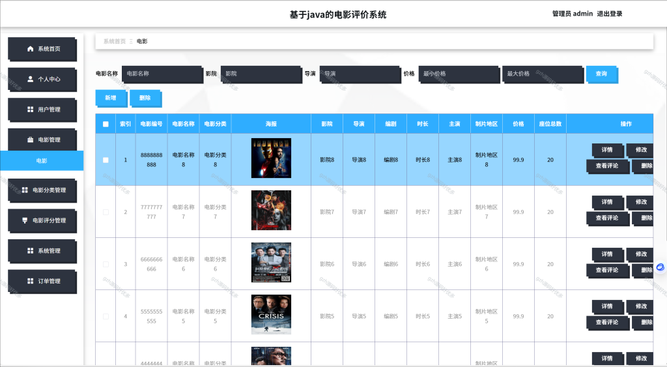Check the checkbox for row 4
The width and height of the screenshot is (667, 367).
tap(106, 316)
